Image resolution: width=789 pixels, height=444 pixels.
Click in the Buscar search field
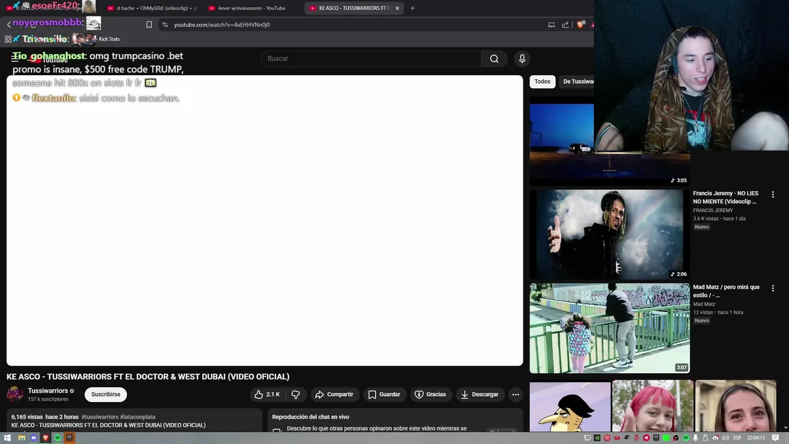372,59
